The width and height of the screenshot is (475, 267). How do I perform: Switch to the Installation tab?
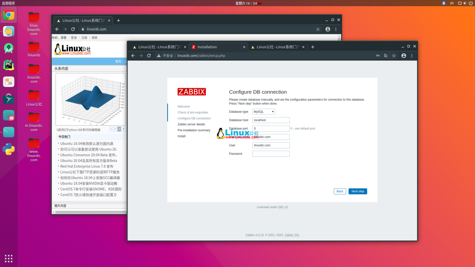[x=218, y=47]
